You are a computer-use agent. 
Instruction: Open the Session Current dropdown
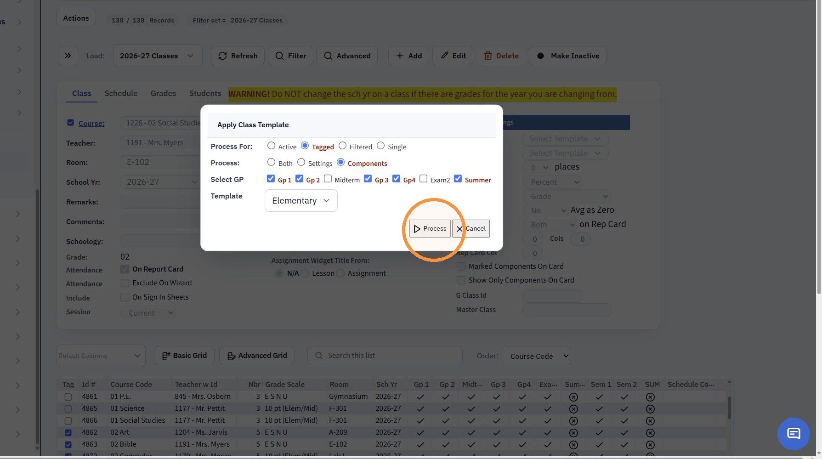pos(148,313)
